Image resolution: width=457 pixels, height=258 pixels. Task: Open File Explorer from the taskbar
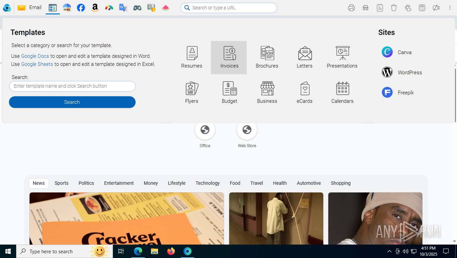coord(154,251)
